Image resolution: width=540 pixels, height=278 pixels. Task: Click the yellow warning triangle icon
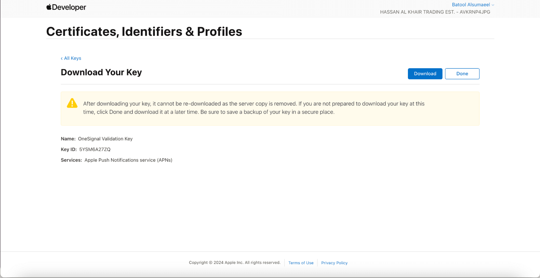pos(72,103)
